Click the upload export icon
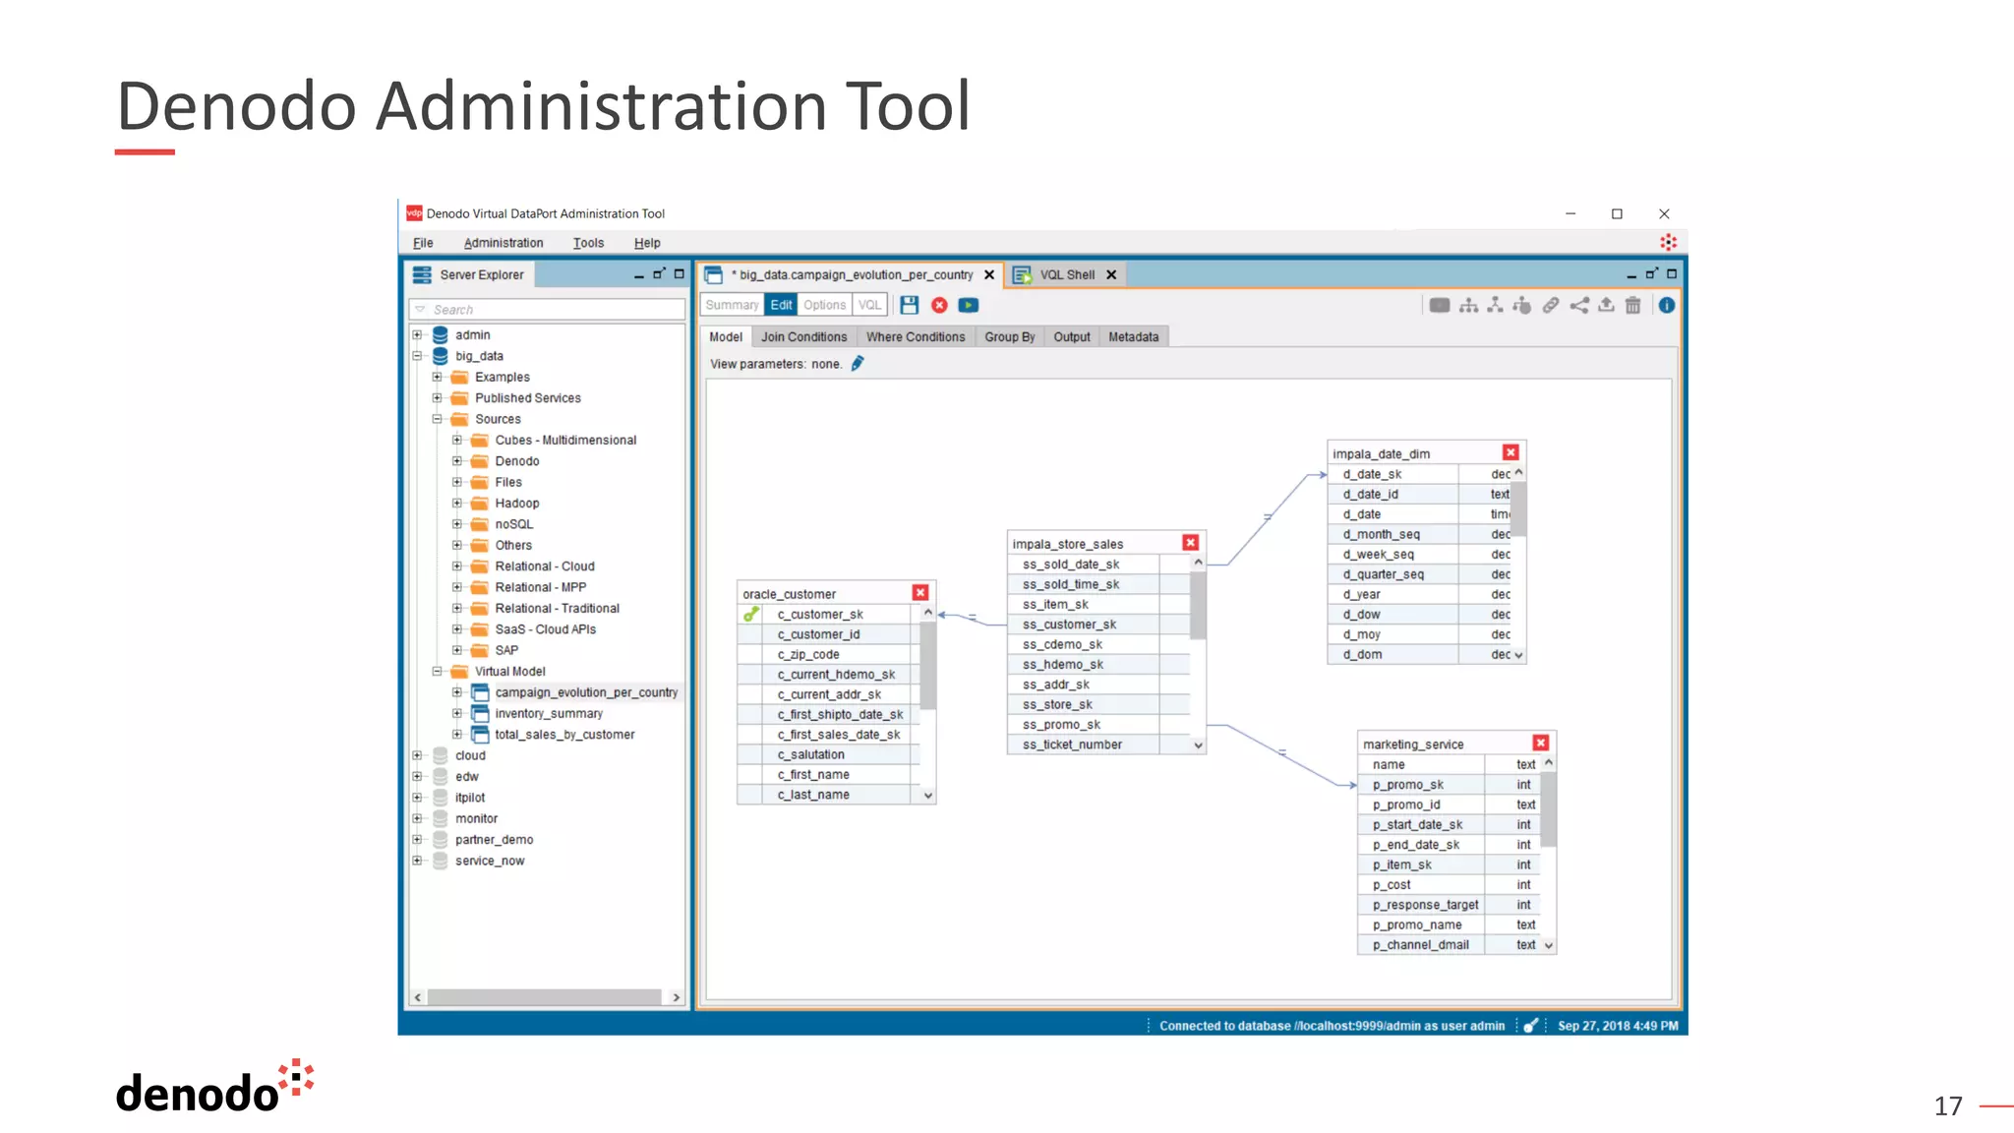2014x1133 pixels. click(1606, 305)
